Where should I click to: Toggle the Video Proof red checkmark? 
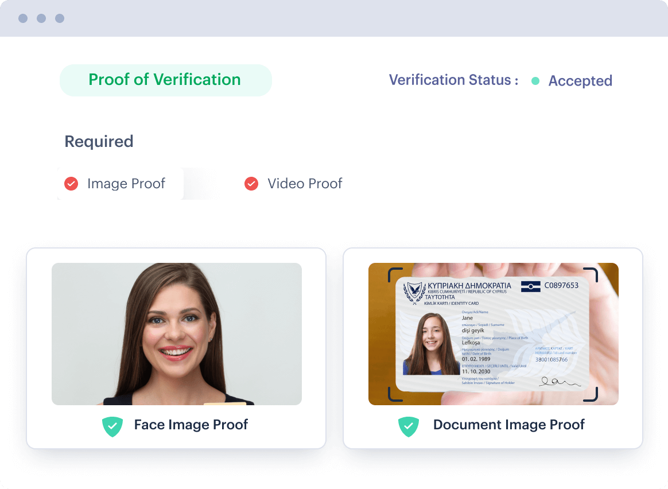pos(251,184)
